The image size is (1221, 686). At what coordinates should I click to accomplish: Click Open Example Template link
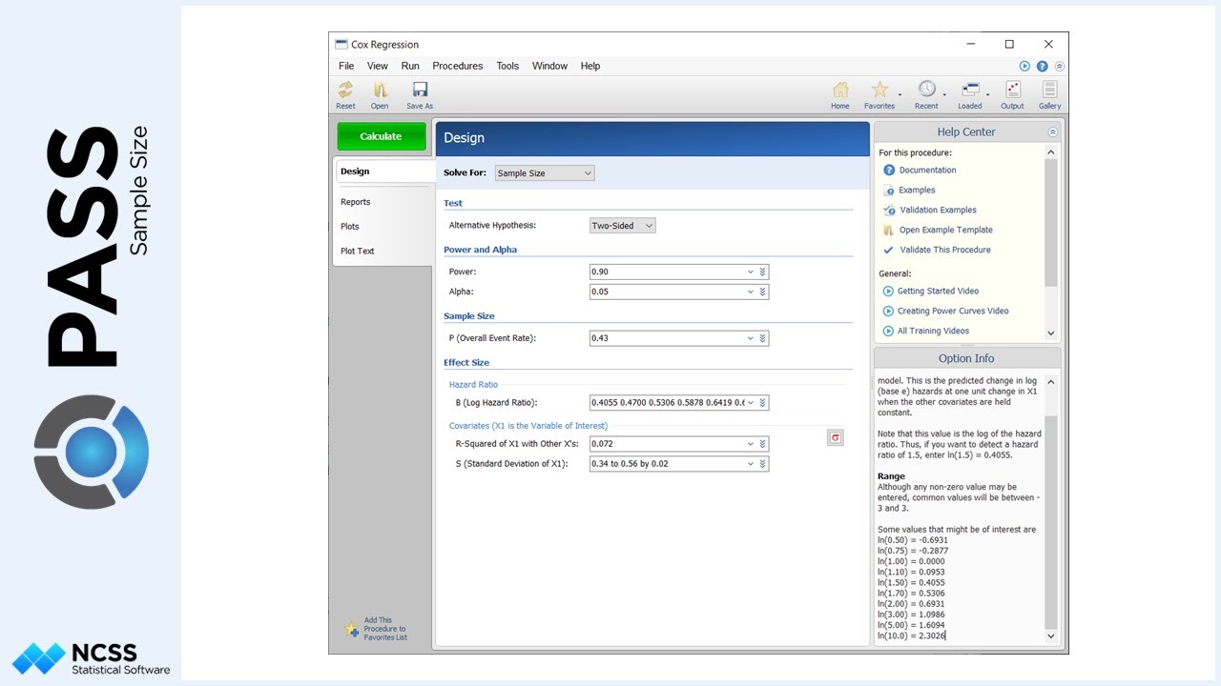tap(945, 231)
